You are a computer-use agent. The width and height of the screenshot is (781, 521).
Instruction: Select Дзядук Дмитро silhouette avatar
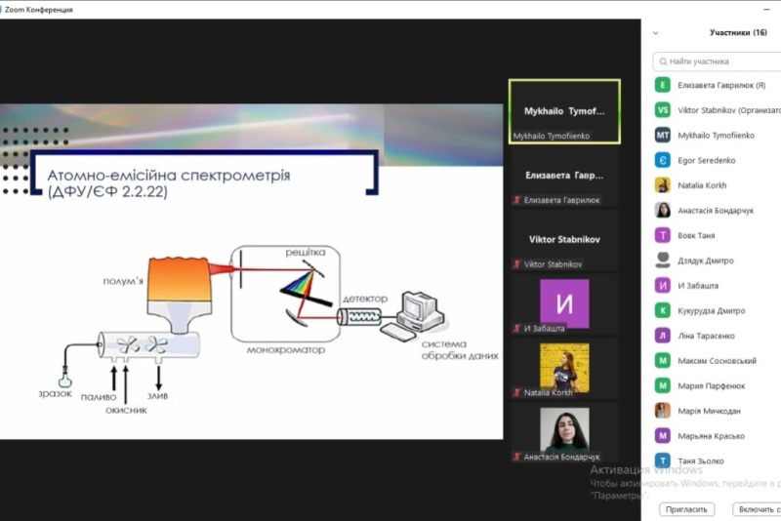pyautogui.click(x=663, y=260)
